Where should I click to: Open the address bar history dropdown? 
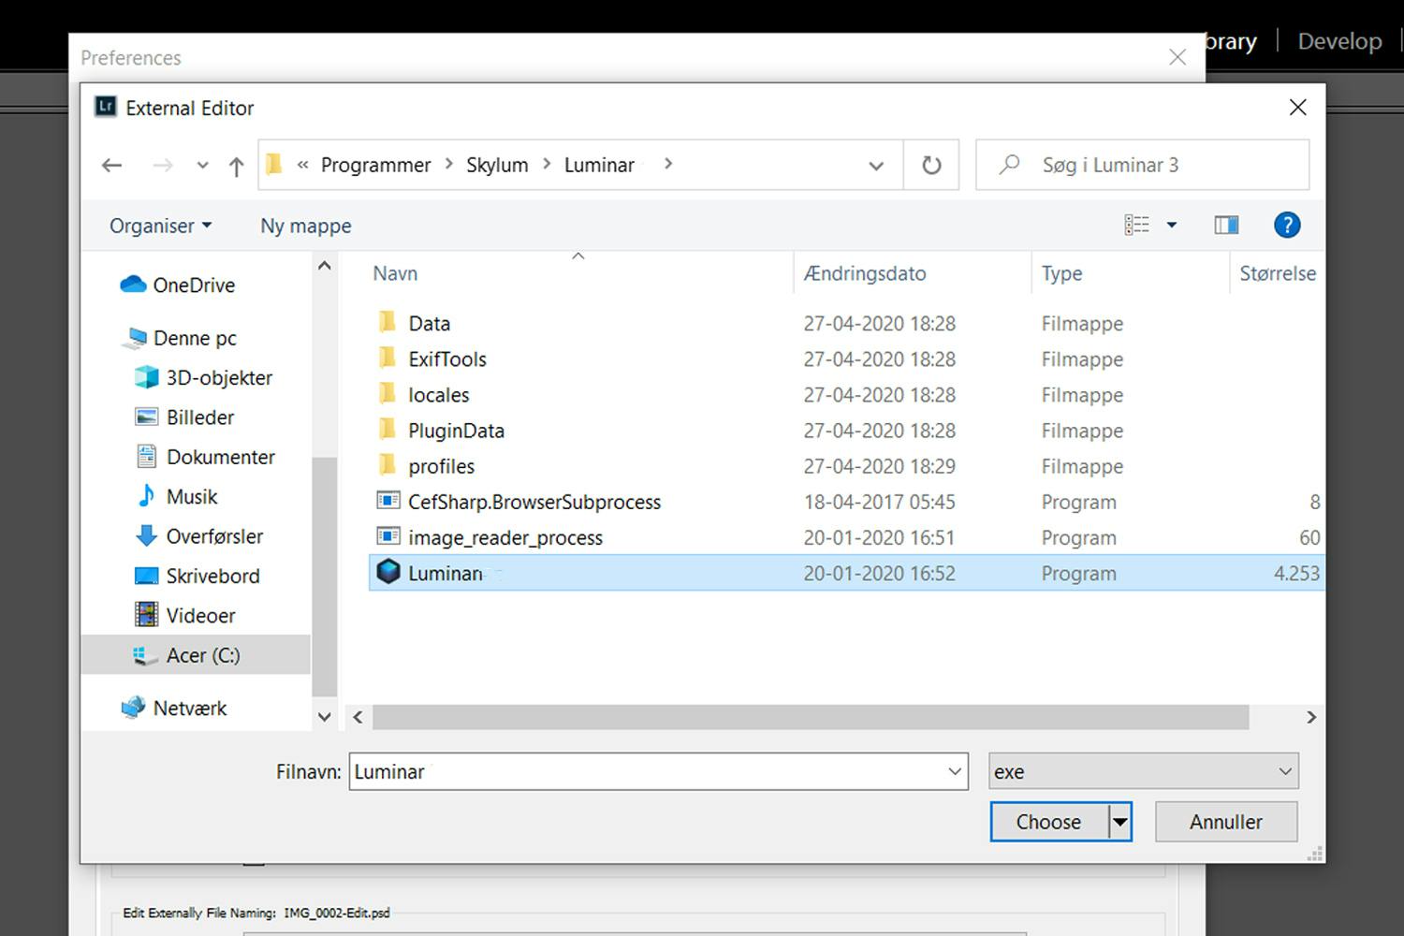(876, 166)
